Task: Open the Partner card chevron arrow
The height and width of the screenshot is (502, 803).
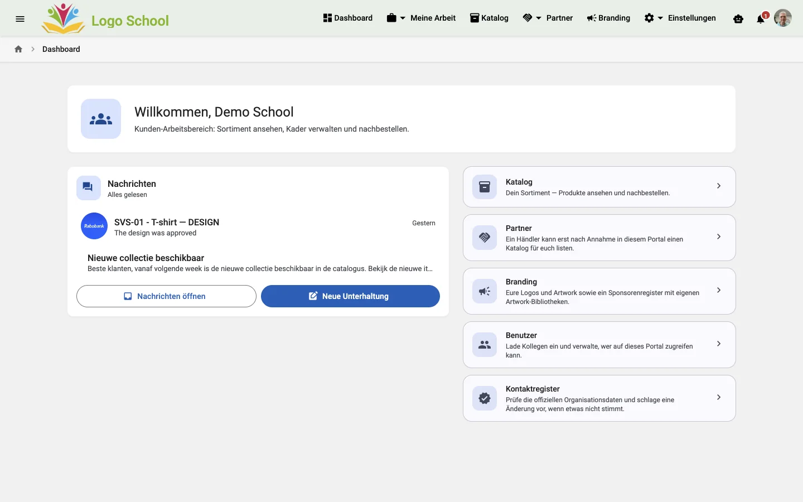Action: point(719,236)
